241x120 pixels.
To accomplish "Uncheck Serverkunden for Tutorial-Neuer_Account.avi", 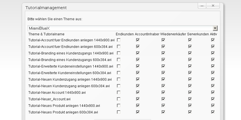I will coord(190,99).
